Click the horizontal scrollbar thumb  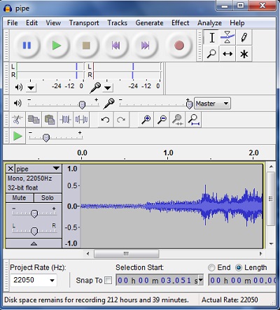click(x=126, y=253)
